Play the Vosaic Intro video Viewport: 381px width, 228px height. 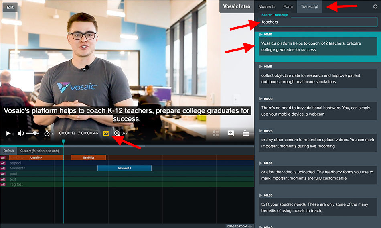[x=8, y=133]
